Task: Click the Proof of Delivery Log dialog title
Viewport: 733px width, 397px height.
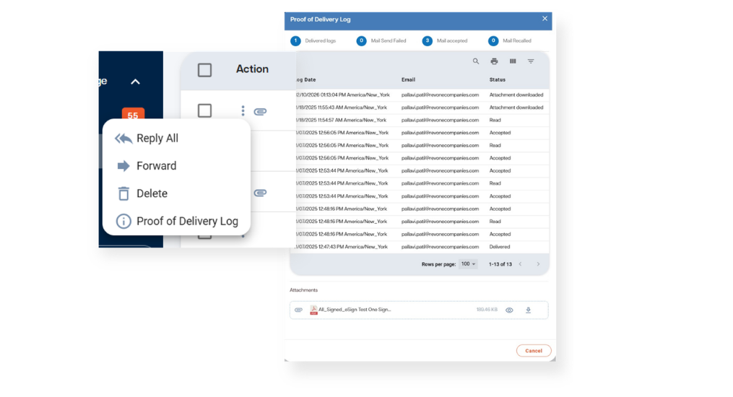Action: [x=320, y=19]
